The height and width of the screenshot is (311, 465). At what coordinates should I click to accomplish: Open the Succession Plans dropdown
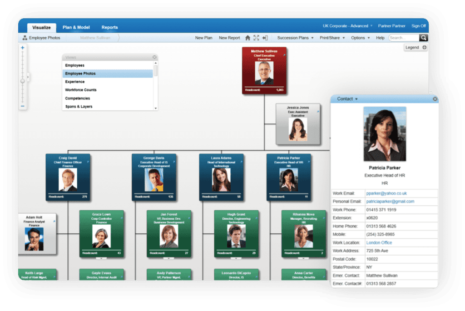pos(295,38)
